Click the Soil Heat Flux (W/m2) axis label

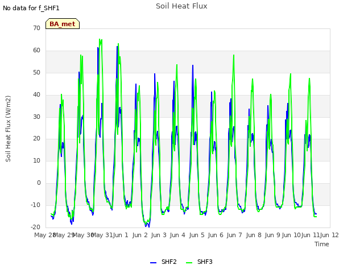point(8,129)
